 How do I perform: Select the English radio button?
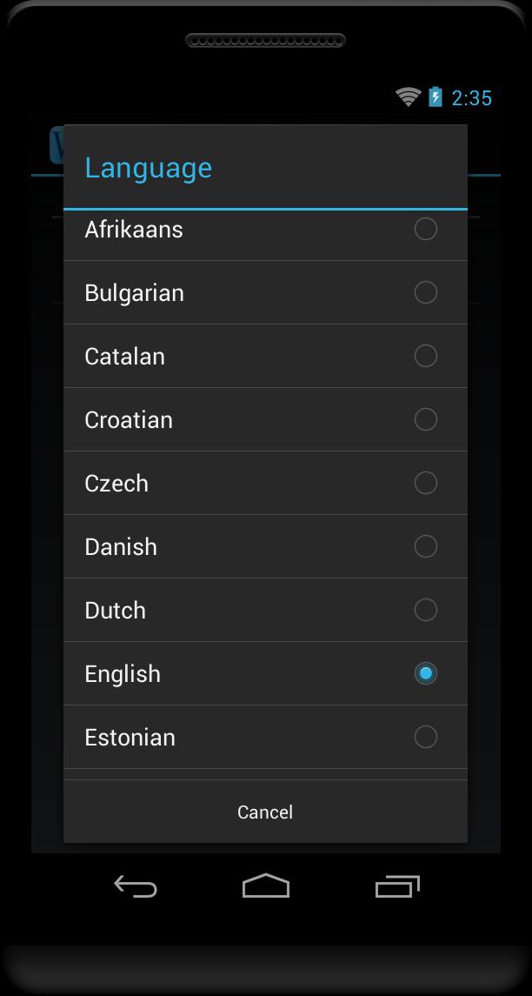426,673
